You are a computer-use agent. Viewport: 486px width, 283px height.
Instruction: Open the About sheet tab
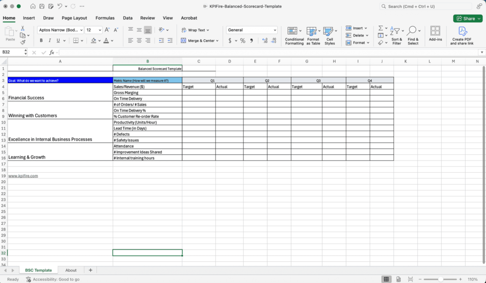(x=71, y=270)
